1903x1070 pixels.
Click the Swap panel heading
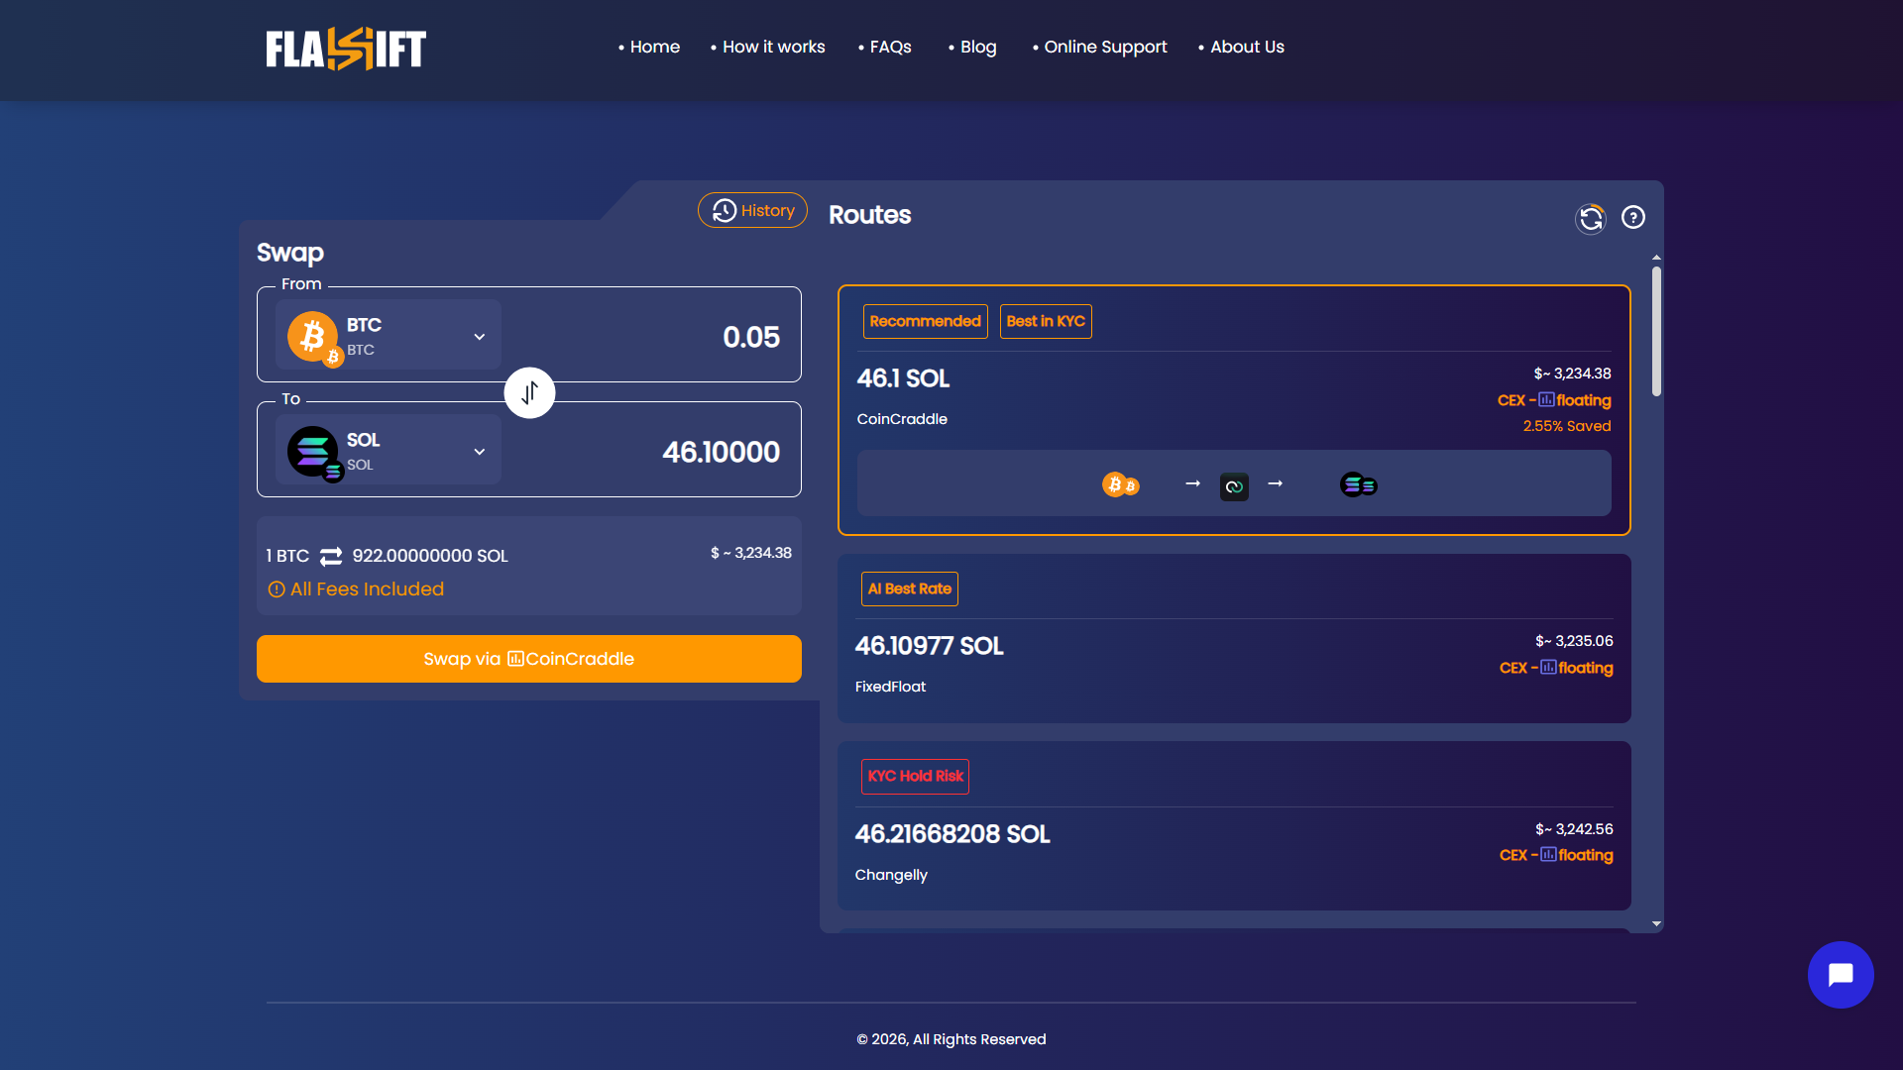tap(290, 253)
